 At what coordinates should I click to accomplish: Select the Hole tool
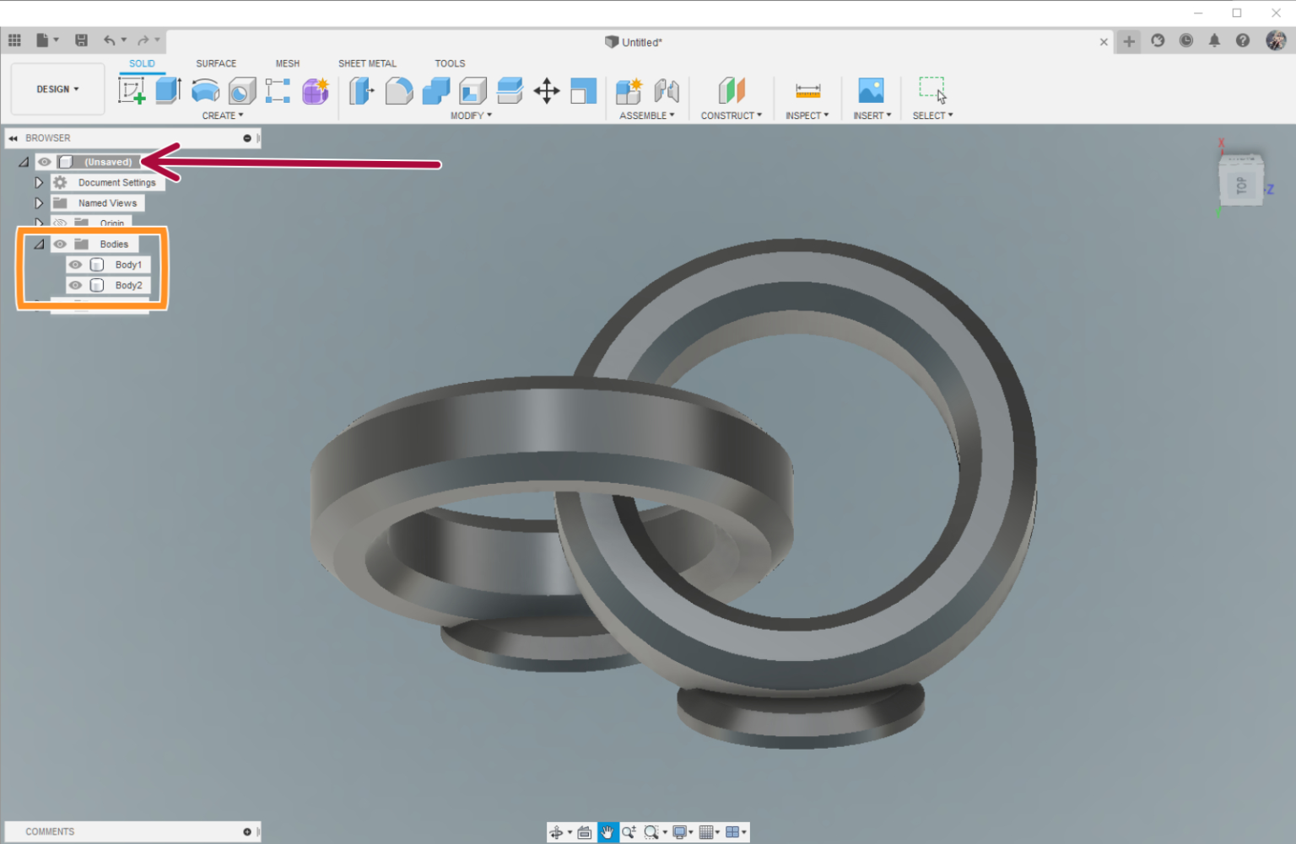pos(242,90)
